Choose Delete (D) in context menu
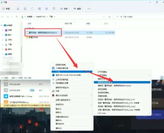This screenshot has height=133, width=164. point(59,120)
